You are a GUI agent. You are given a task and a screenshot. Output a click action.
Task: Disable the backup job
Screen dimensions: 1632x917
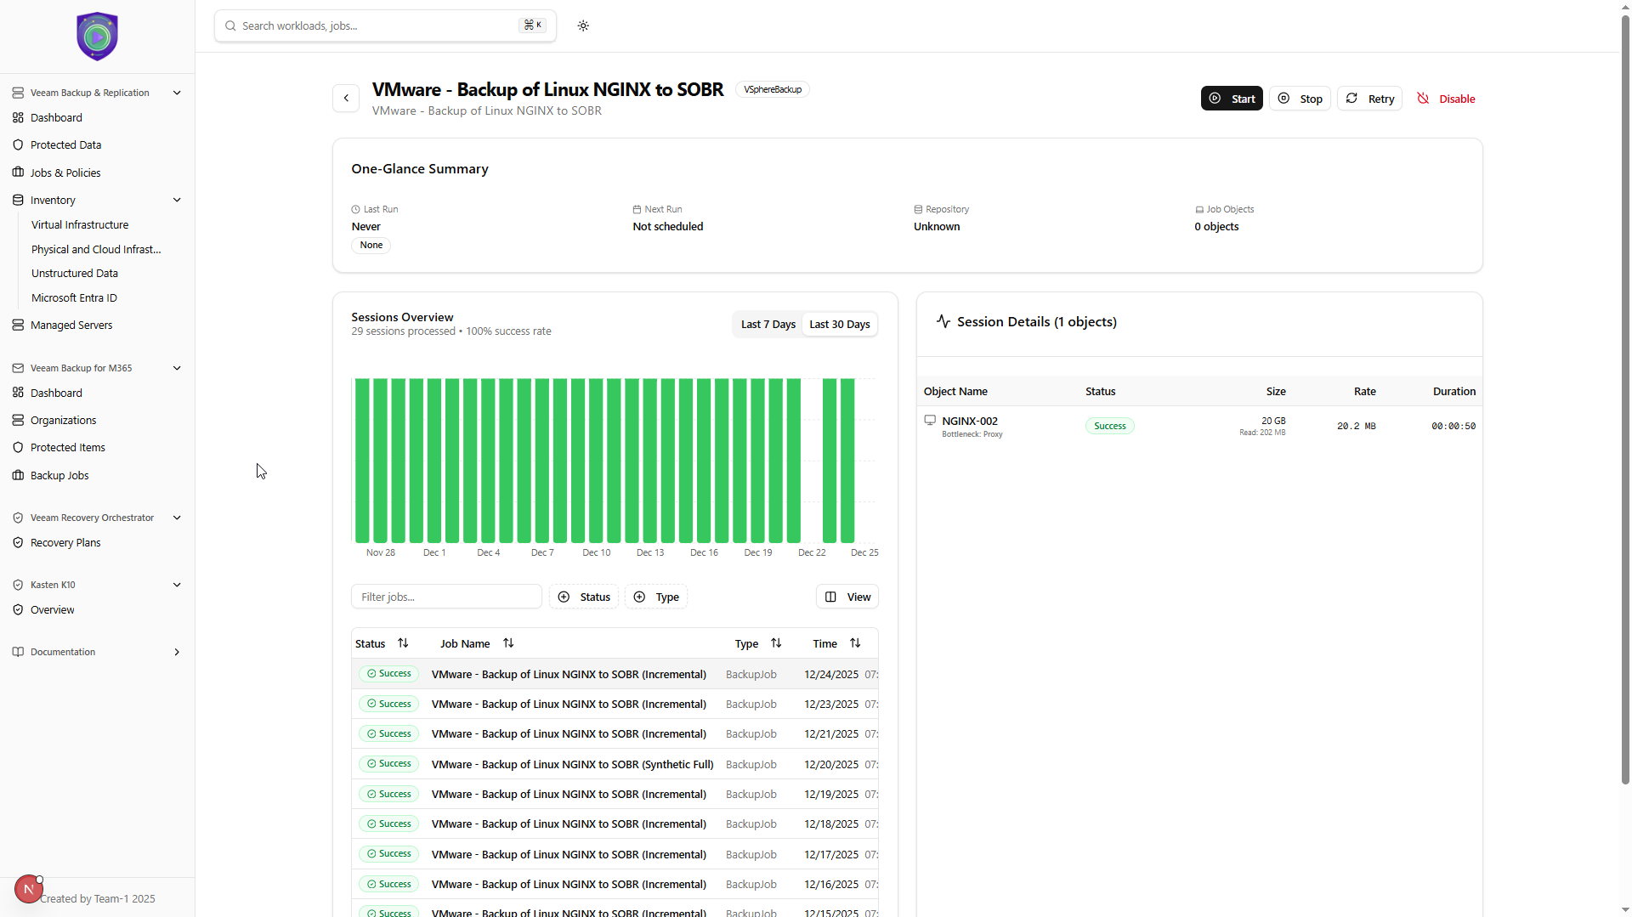(x=1446, y=99)
